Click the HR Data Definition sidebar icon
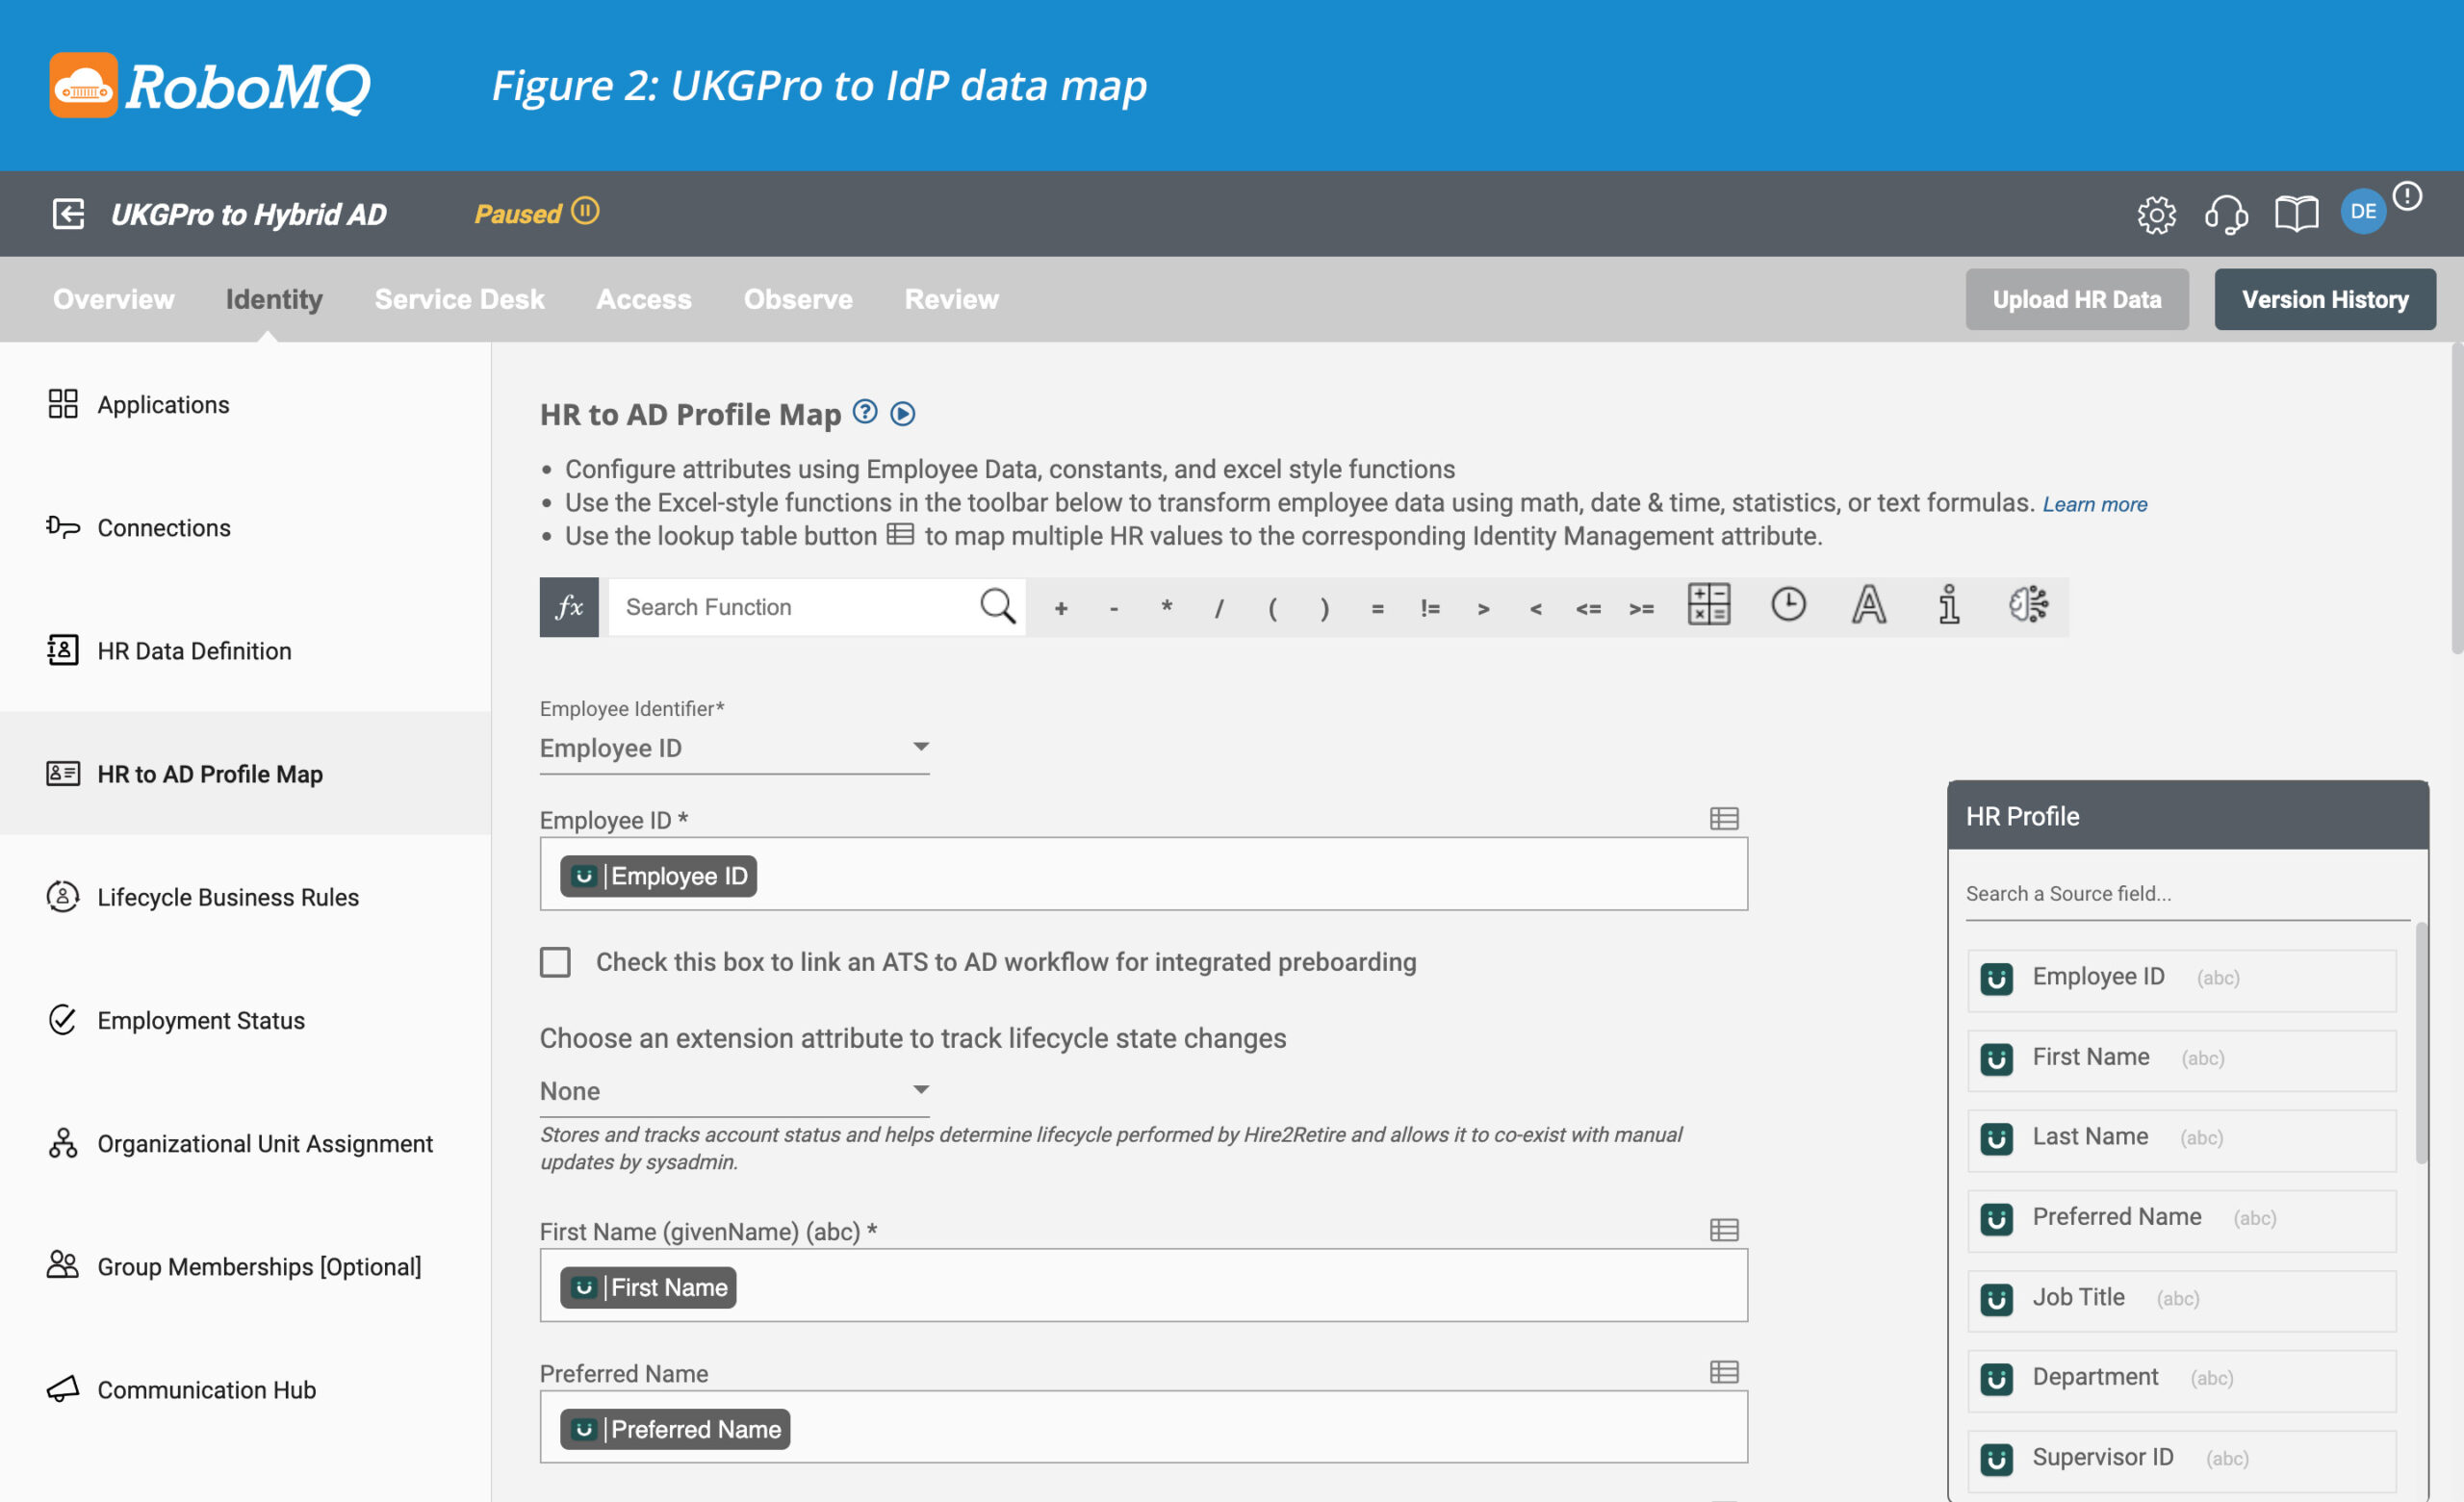Image resolution: width=2464 pixels, height=1502 pixels. 63,650
